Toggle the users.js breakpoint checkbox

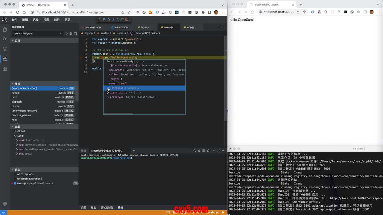click(15, 183)
